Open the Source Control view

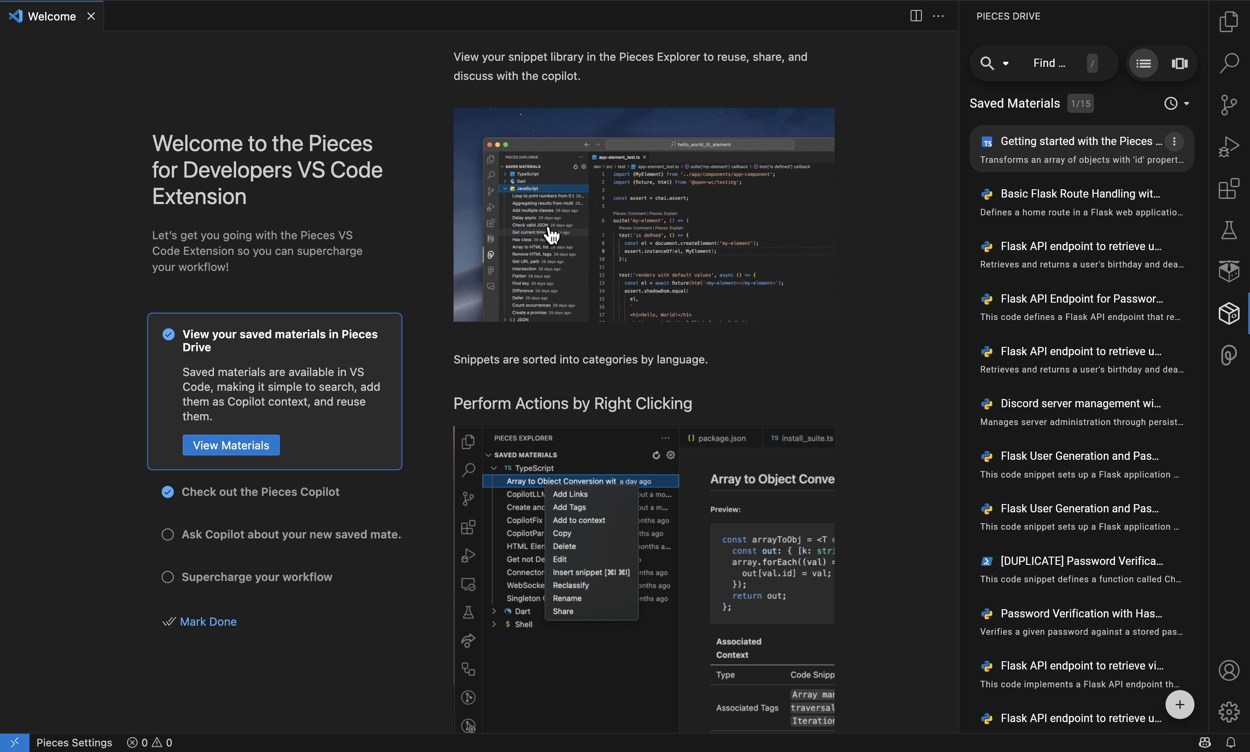pyautogui.click(x=1229, y=105)
